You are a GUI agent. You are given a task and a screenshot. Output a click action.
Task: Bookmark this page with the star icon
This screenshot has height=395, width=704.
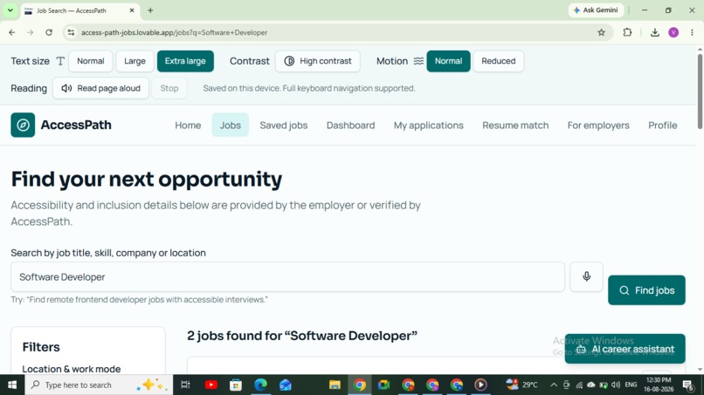(x=601, y=32)
